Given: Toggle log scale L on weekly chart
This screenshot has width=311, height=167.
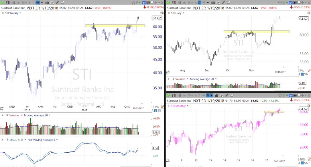Looking at the screenshot, I should coord(155,110).
